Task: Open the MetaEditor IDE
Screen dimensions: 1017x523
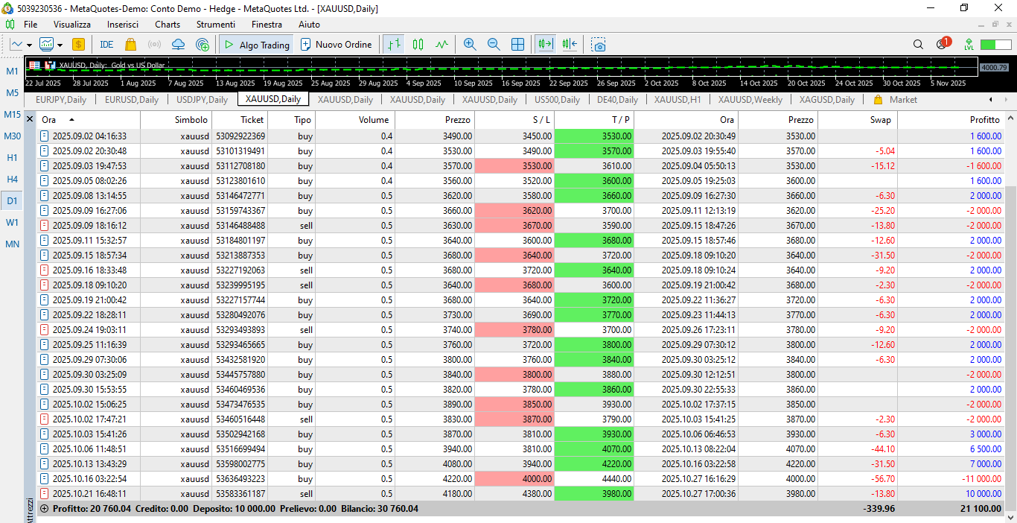Action: pos(106,45)
